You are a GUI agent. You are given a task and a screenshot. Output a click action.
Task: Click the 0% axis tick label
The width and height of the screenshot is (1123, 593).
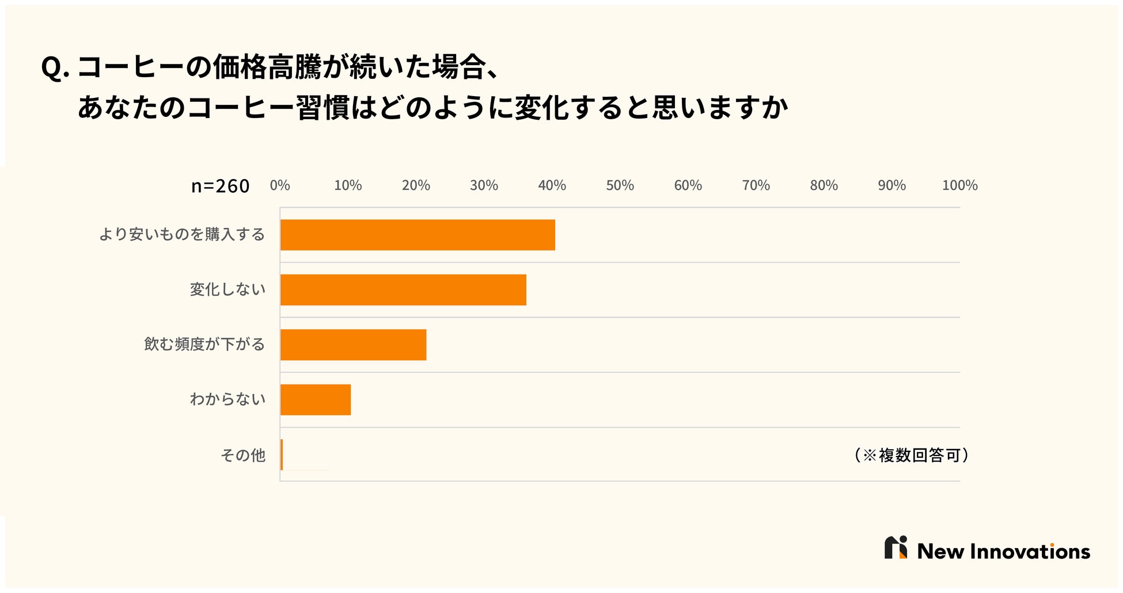pyautogui.click(x=280, y=185)
